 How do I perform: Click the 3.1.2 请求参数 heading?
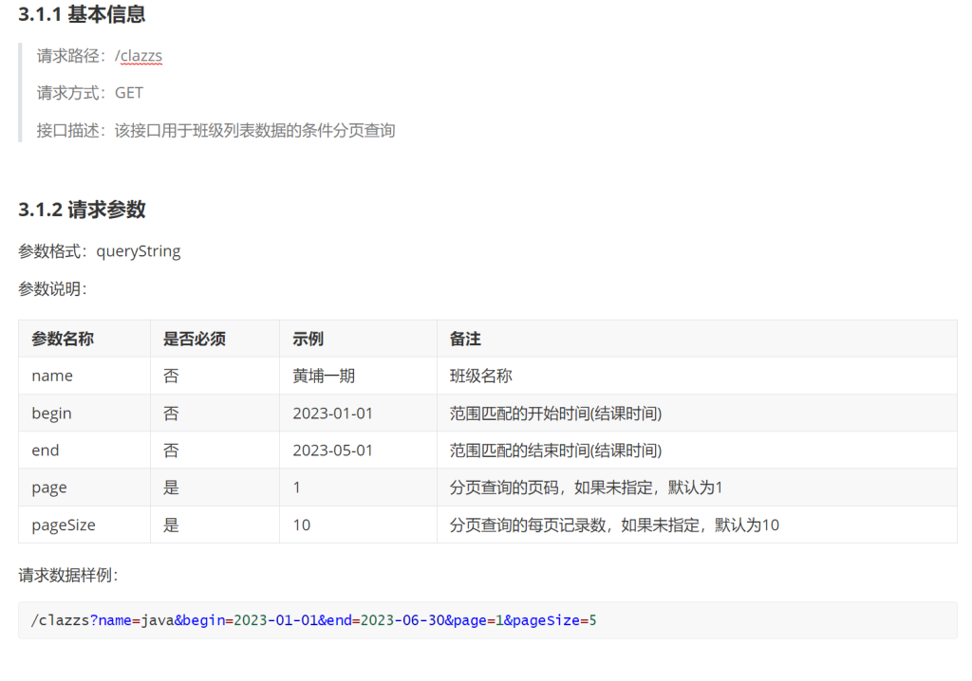tap(82, 210)
